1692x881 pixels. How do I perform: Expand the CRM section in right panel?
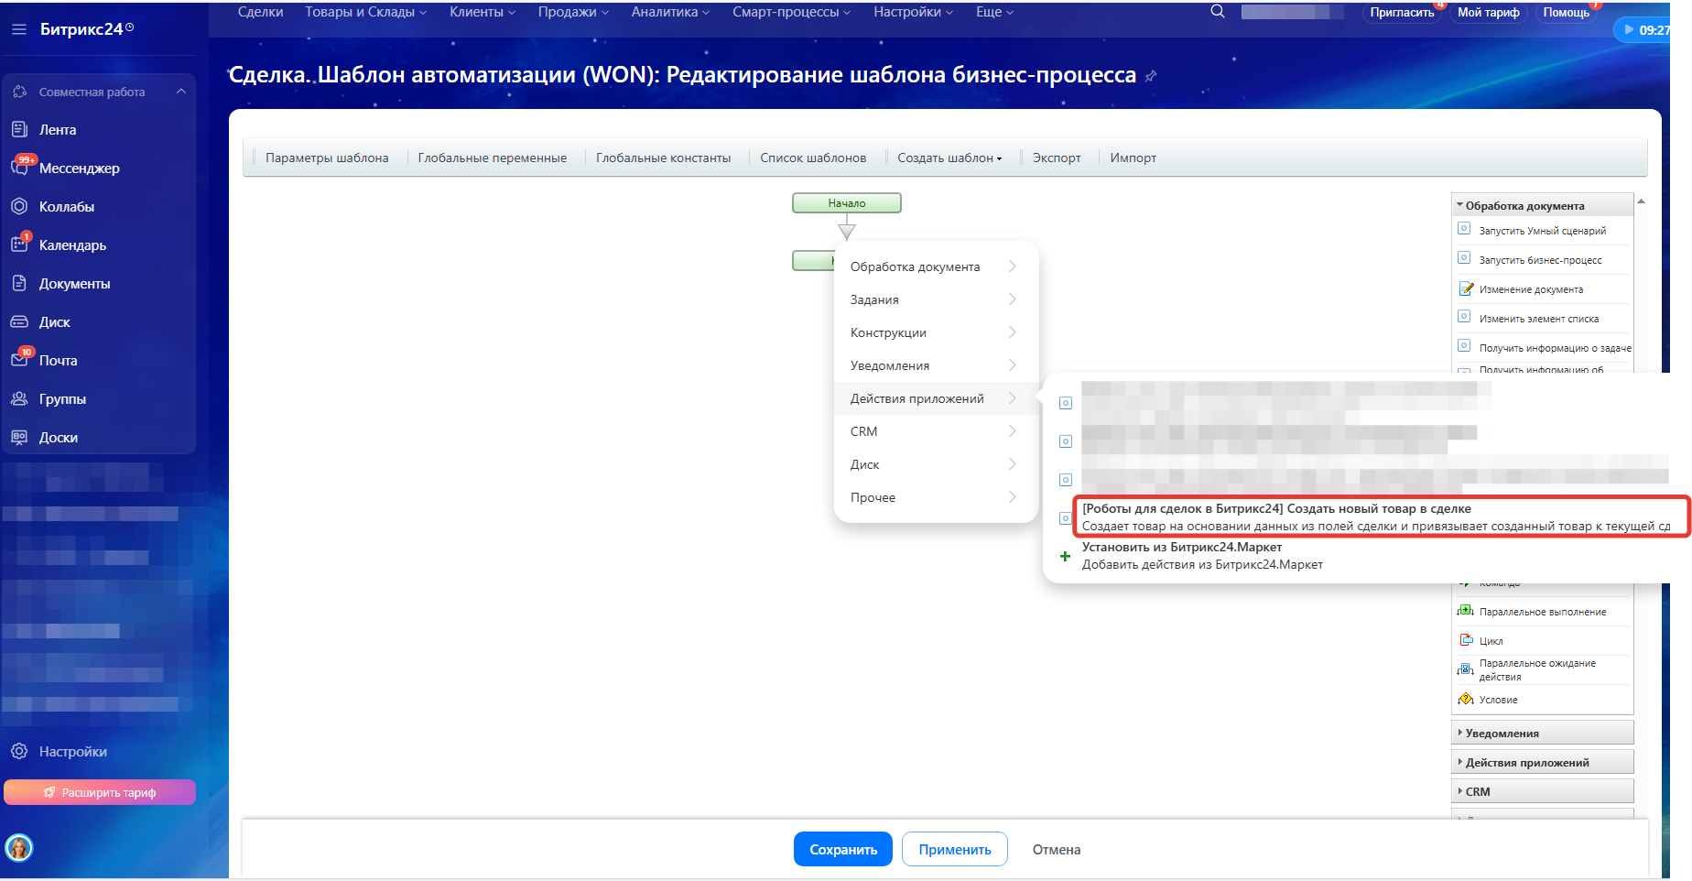pyautogui.click(x=1478, y=792)
